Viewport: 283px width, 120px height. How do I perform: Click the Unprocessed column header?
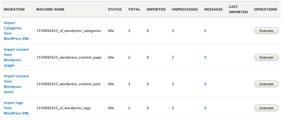click(x=185, y=9)
